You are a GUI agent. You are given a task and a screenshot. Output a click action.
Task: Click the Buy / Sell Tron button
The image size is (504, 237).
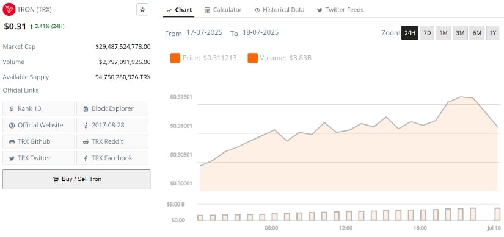76,179
